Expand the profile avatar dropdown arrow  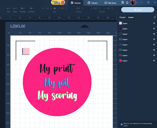coord(136,3)
